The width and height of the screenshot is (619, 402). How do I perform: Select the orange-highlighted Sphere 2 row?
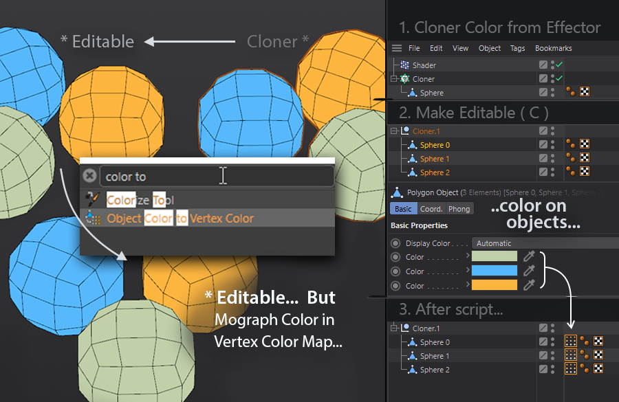503,172
